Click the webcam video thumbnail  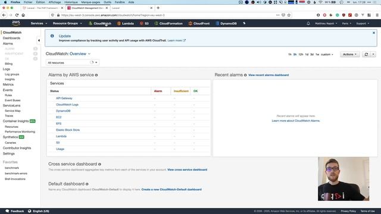pyautogui.click(x=343, y=179)
